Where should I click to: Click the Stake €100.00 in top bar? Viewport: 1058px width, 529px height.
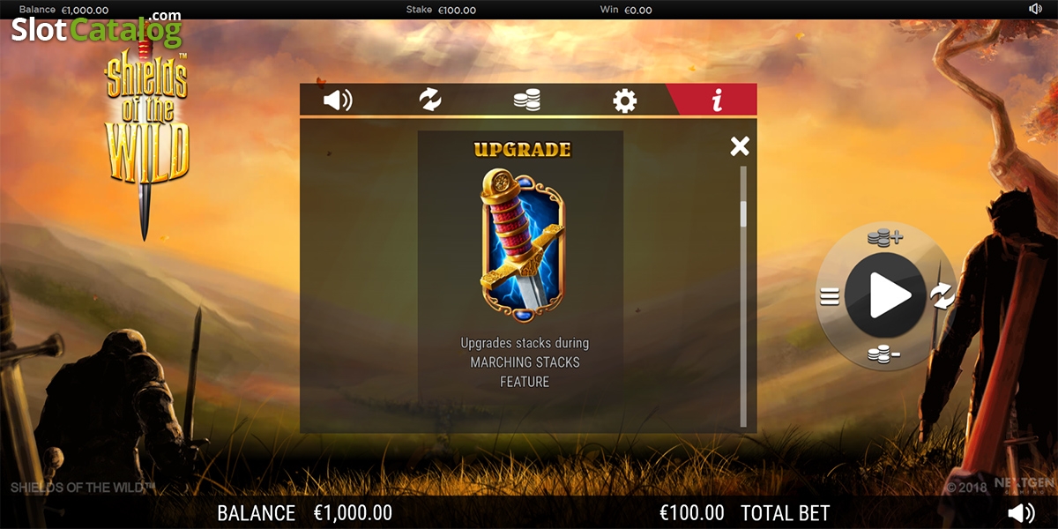click(441, 10)
